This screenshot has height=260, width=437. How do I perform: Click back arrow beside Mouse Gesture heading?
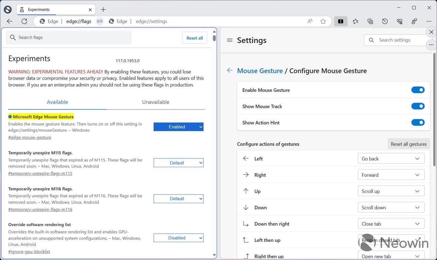coord(230,70)
